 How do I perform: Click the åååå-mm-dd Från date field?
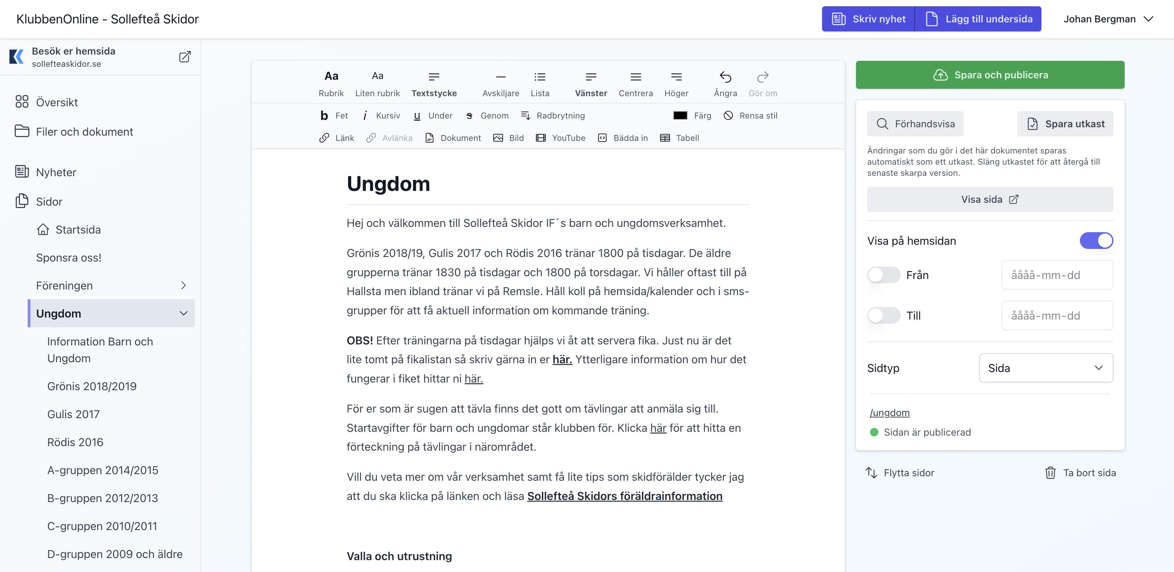1057,275
